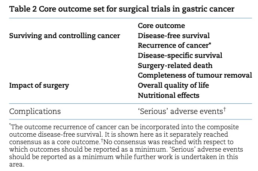Click "'Serious' adverse events" cell

click(x=182, y=111)
